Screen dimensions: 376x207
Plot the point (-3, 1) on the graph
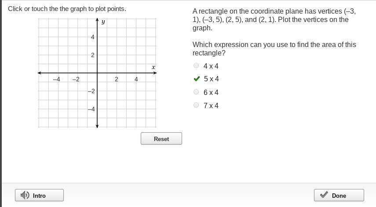[68, 64]
